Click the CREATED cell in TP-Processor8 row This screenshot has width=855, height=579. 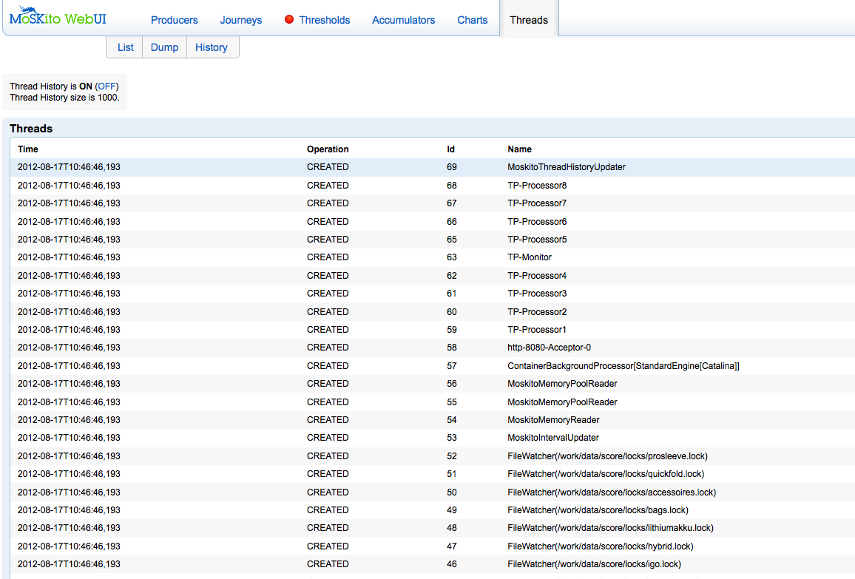(328, 186)
